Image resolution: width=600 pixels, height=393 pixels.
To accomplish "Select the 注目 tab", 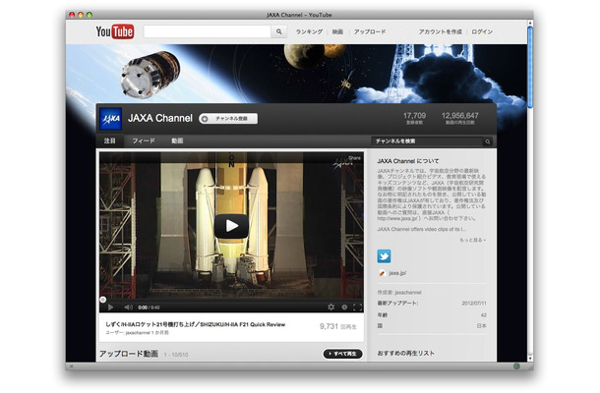I will click(x=110, y=141).
